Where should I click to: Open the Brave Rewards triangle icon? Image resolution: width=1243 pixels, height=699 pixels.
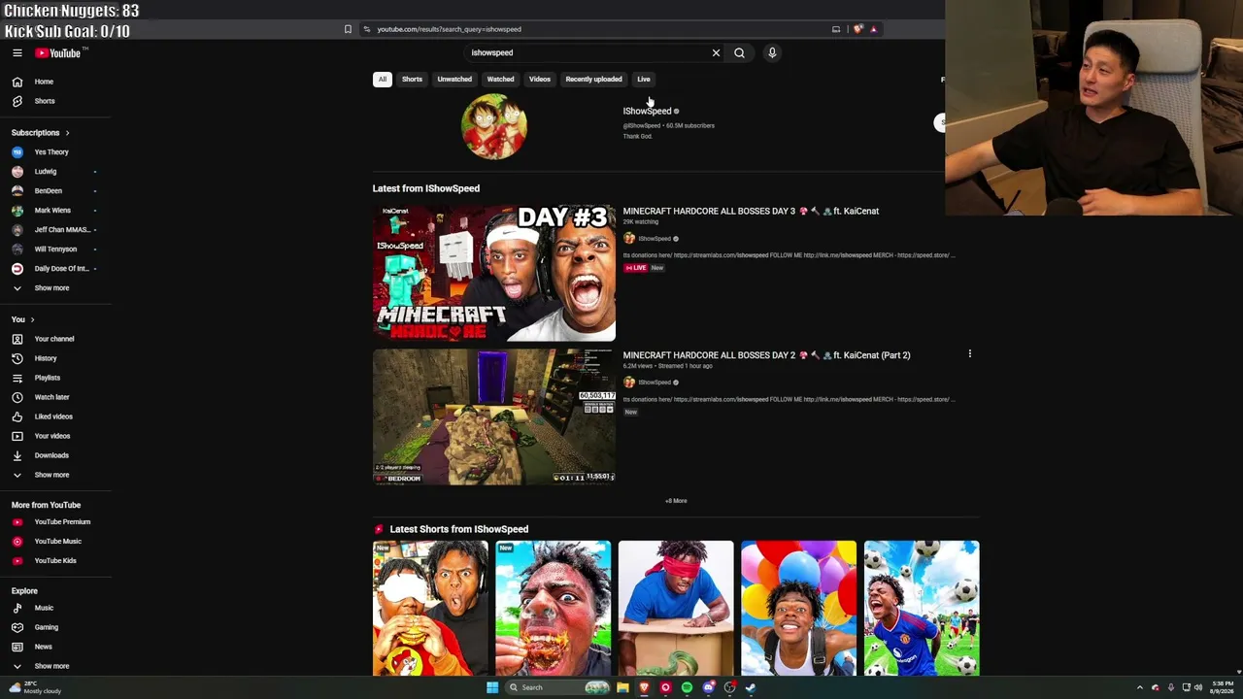873,29
